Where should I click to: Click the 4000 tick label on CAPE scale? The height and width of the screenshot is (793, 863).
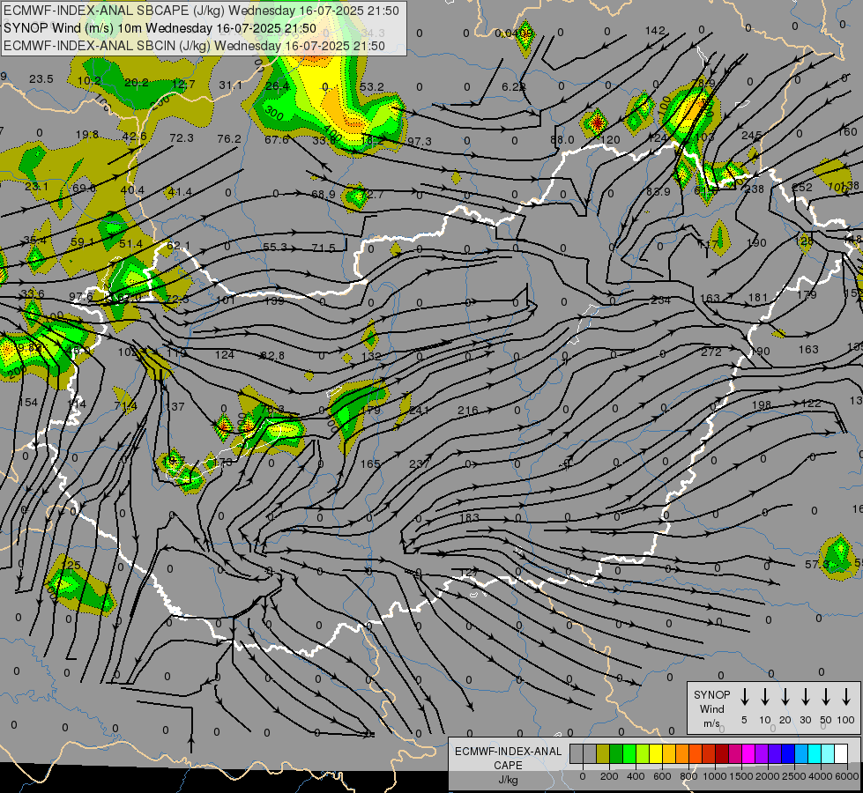(821, 776)
